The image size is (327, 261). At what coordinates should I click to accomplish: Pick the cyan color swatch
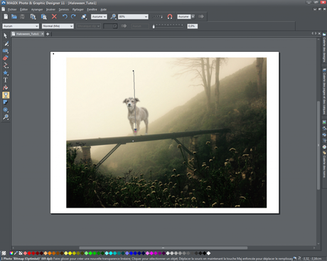click(x=110, y=253)
